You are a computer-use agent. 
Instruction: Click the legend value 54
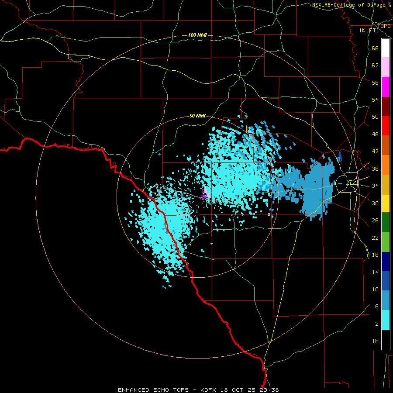click(375, 100)
